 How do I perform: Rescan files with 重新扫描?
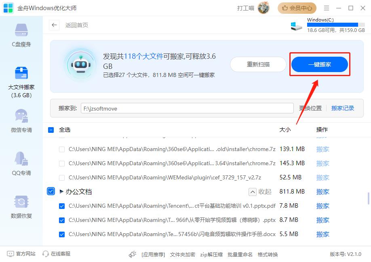click(258, 64)
